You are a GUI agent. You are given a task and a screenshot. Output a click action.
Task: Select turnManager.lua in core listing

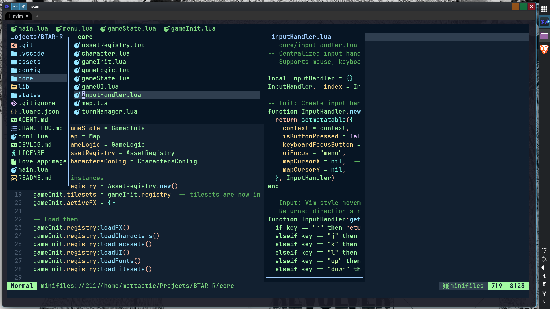(x=109, y=112)
